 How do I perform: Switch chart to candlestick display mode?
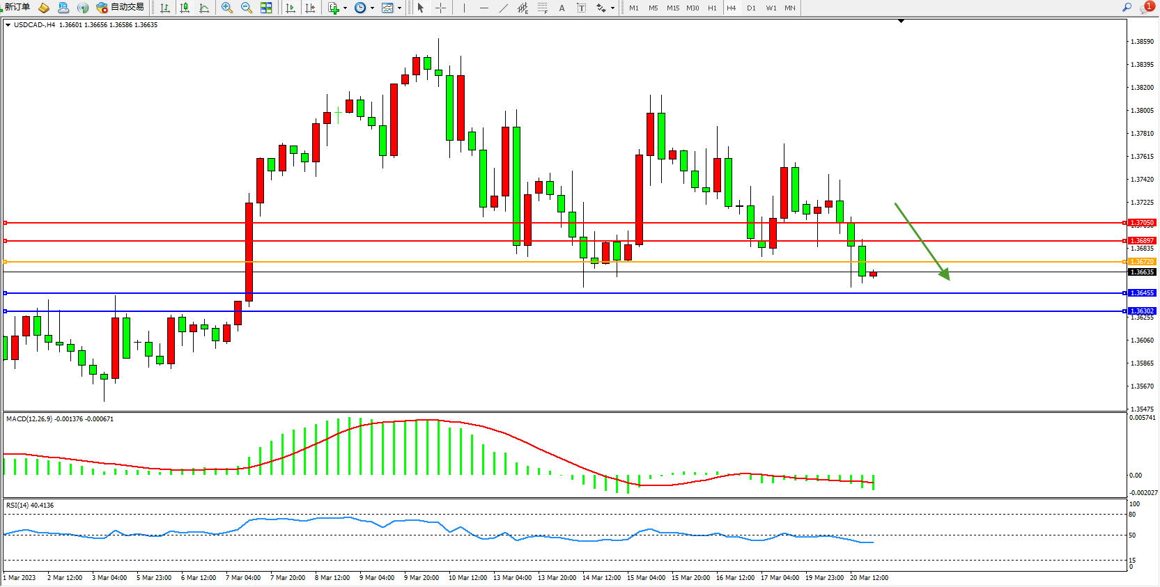coord(185,8)
